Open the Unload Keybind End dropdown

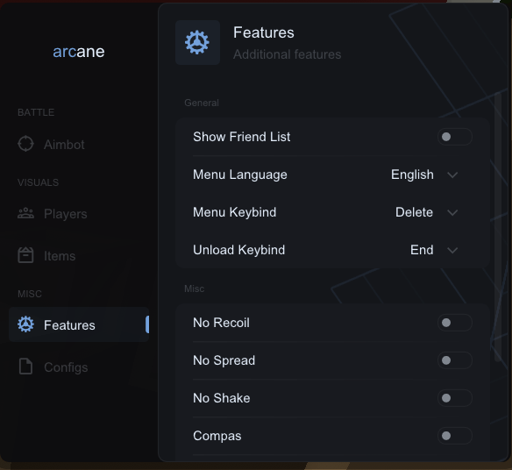434,250
